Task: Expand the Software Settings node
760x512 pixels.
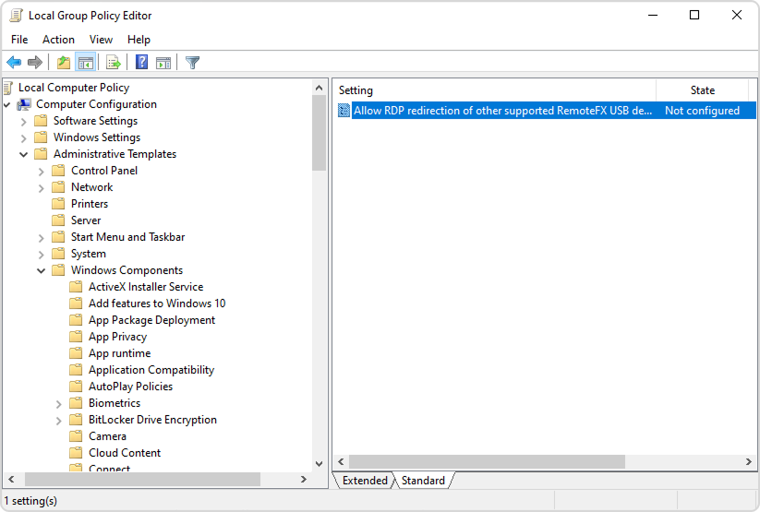Action: click(23, 122)
